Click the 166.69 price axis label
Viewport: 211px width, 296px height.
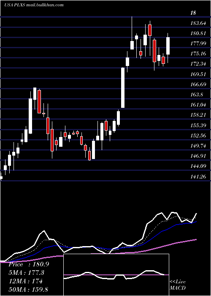198,85
